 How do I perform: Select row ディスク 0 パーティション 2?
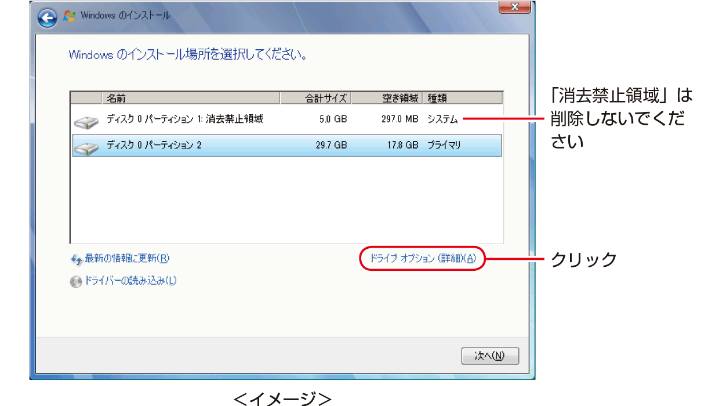[286, 145]
